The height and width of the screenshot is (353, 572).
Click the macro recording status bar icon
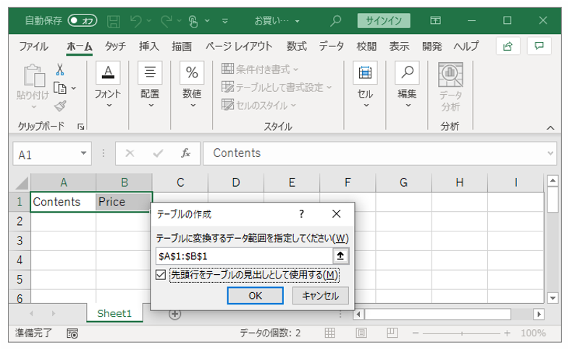coord(72,333)
